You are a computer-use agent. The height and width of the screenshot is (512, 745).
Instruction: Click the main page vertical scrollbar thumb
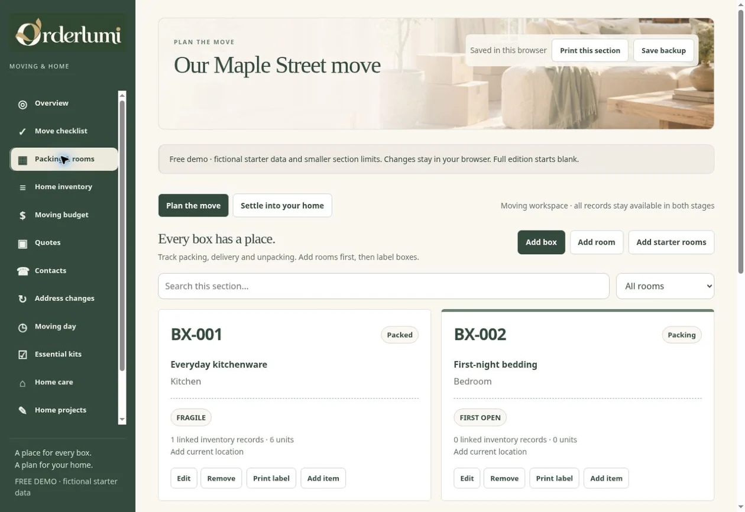(741, 141)
